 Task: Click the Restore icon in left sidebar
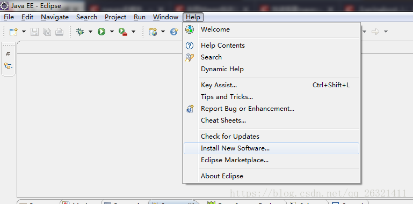pyautogui.click(x=8, y=55)
